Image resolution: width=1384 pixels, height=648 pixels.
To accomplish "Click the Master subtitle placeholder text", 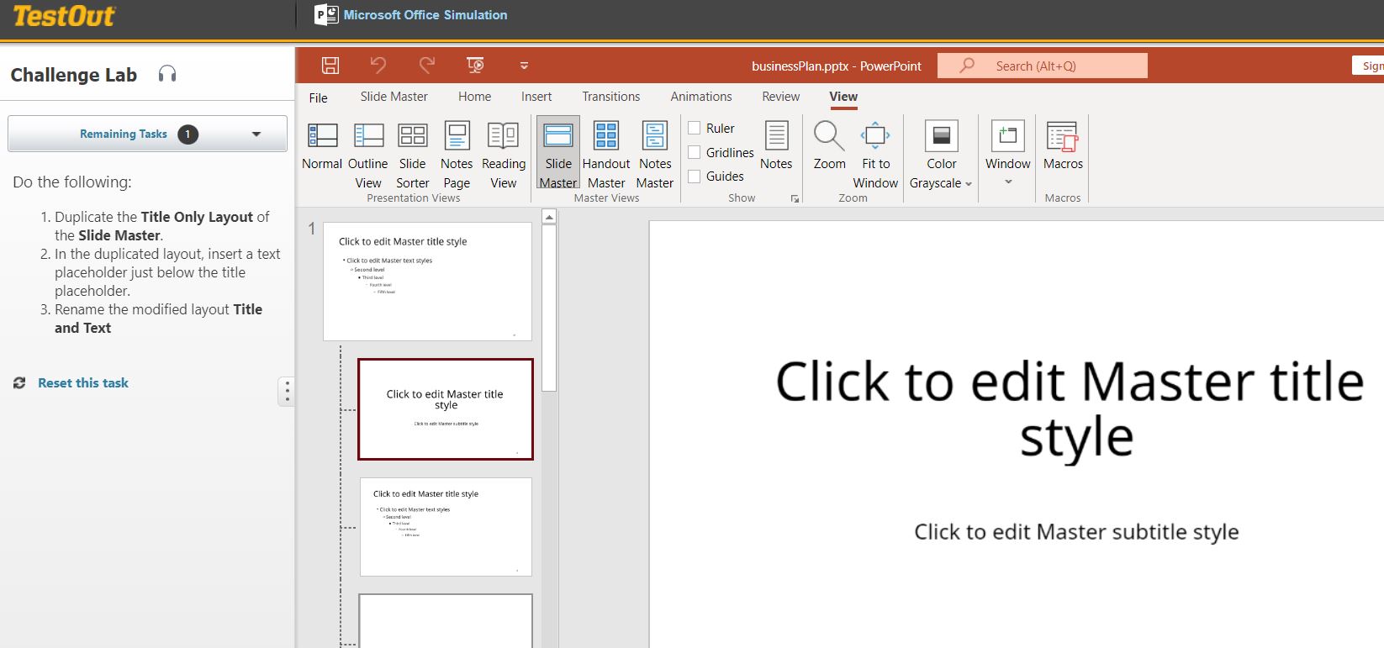I will (x=1076, y=532).
